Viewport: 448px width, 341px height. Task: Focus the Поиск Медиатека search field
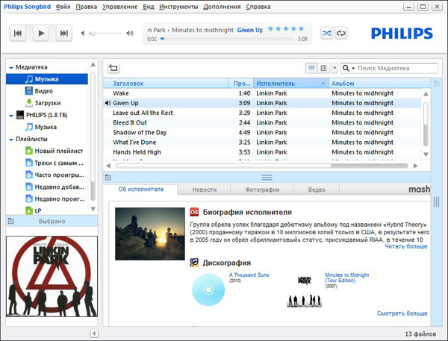pos(397,68)
